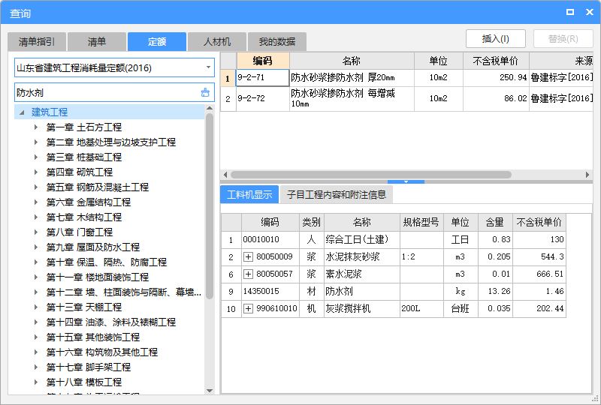Select 第十八章 模板工程 in tree
The image size is (601, 405).
point(84,382)
